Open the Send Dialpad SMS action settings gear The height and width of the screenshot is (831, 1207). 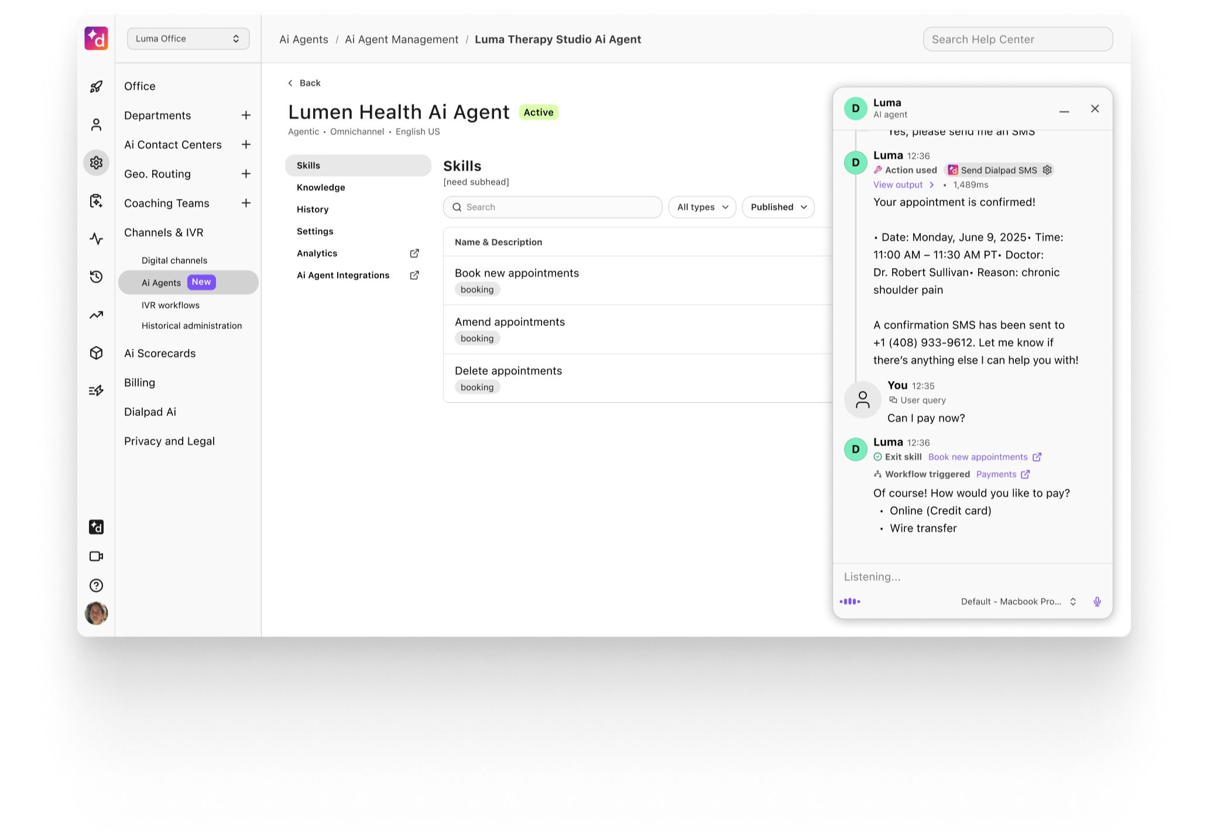(1047, 170)
